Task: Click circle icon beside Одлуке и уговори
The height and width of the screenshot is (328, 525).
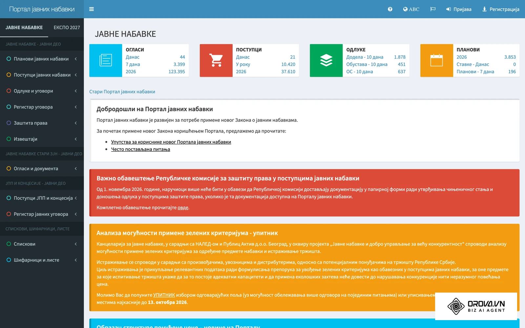Action: click(x=9, y=91)
